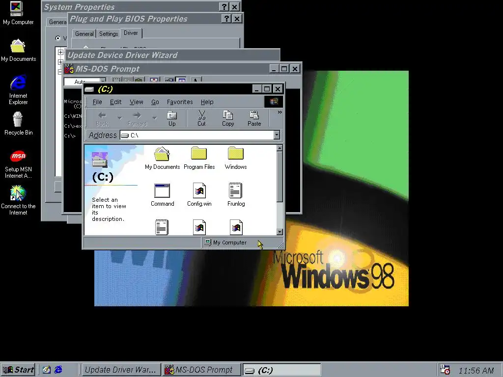Open the Auto font size dropdown in MS-DOS Prompt
This screenshot has width=503, height=377.
click(103, 81)
